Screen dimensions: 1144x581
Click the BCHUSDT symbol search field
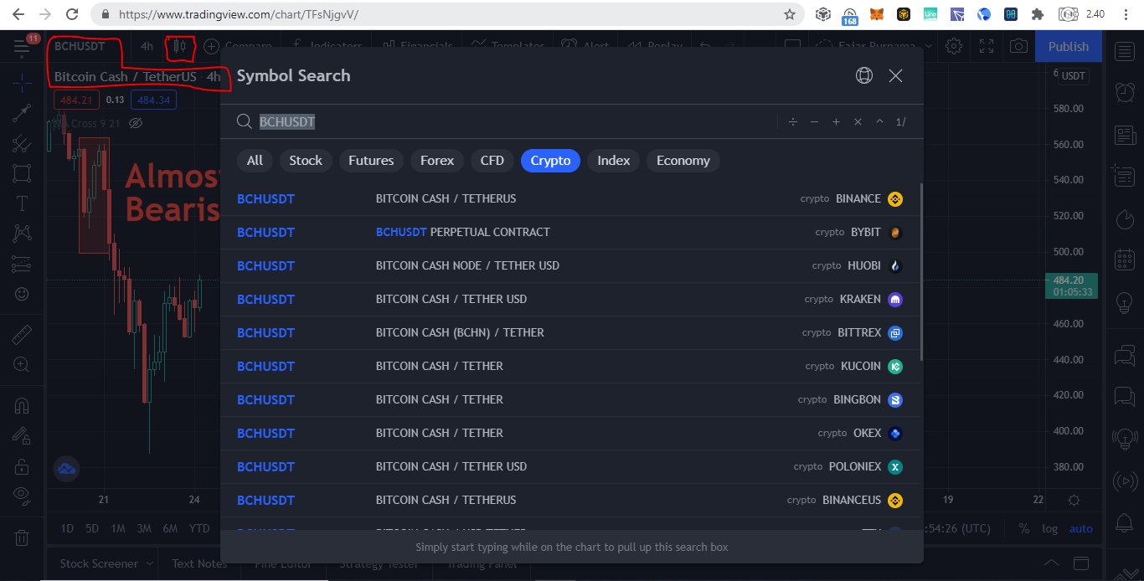pyautogui.click(x=511, y=121)
